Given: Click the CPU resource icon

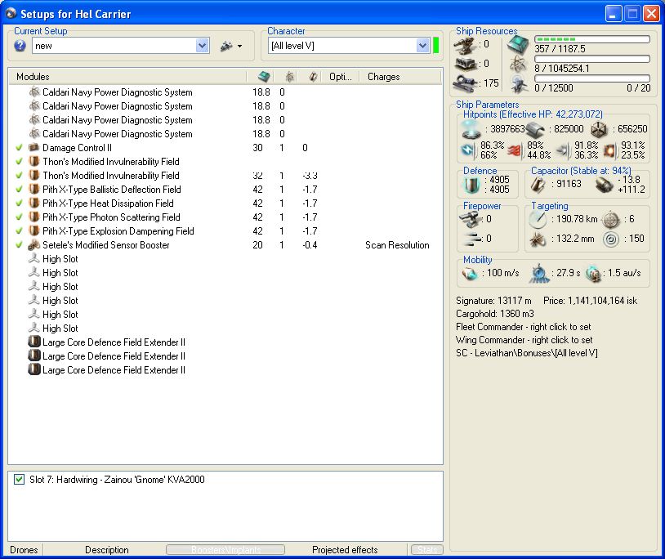Looking at the screenshot, I should tap(518, 44).
